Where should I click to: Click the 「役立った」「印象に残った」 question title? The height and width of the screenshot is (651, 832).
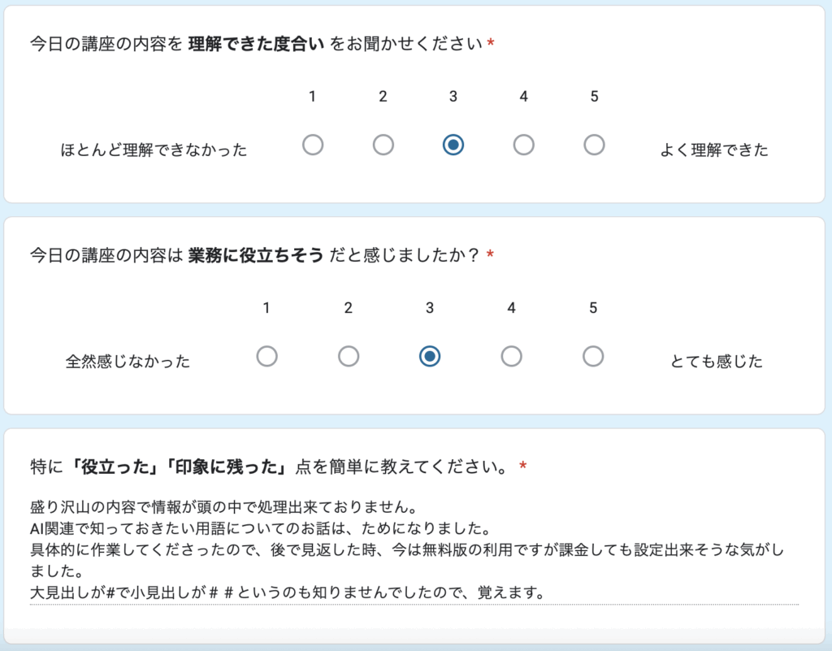pos(272,467)
